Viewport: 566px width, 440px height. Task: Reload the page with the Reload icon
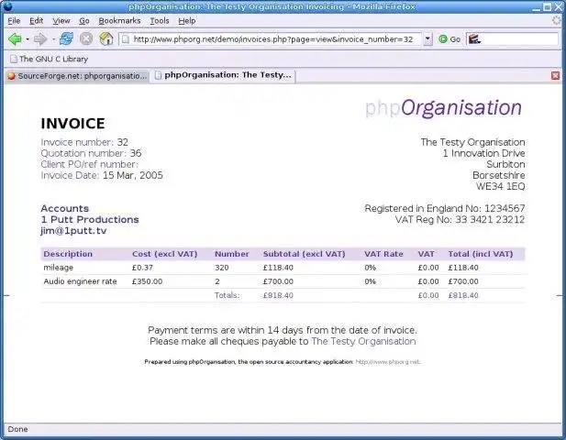(66, 38)
